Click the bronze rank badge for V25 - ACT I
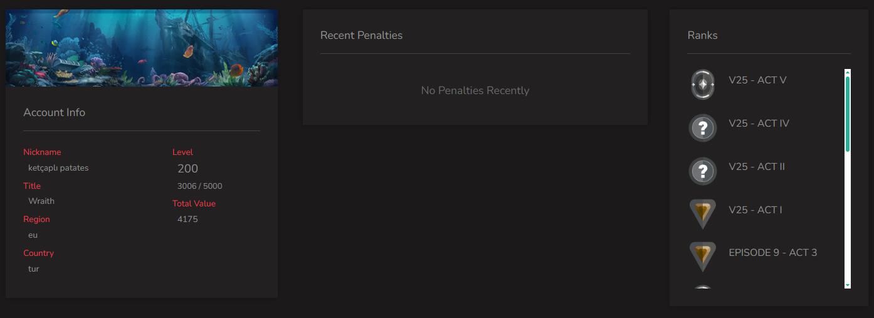 tap(703, 214)
